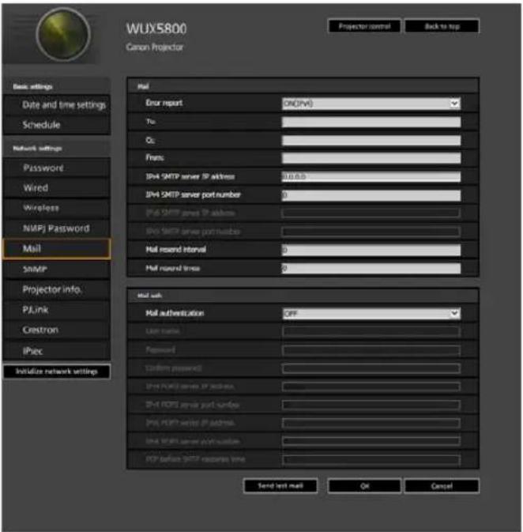This screenshot has width=523, height=532.
Task: Open the Wireless network settings
Action: coord(56,208)
